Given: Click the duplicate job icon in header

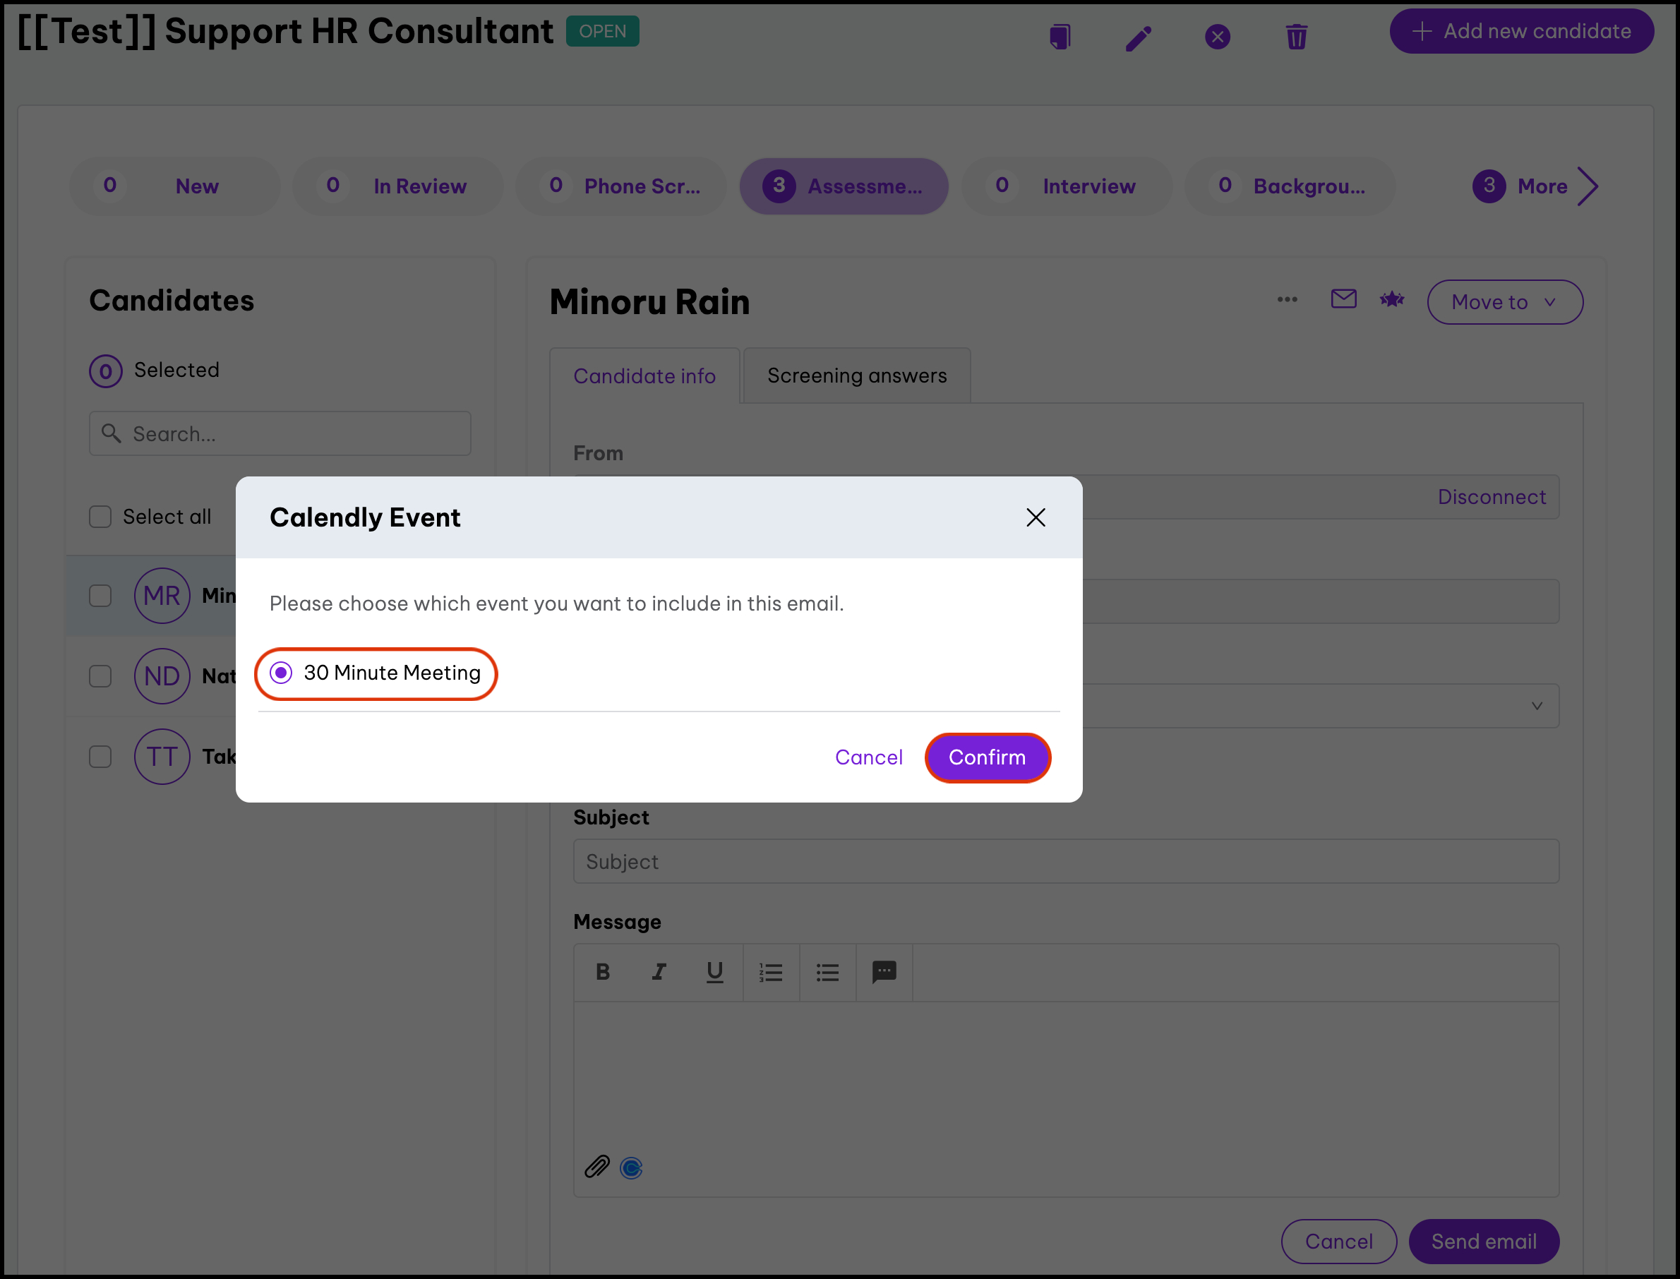Looking at the screenshot, I should [1060, 37].
